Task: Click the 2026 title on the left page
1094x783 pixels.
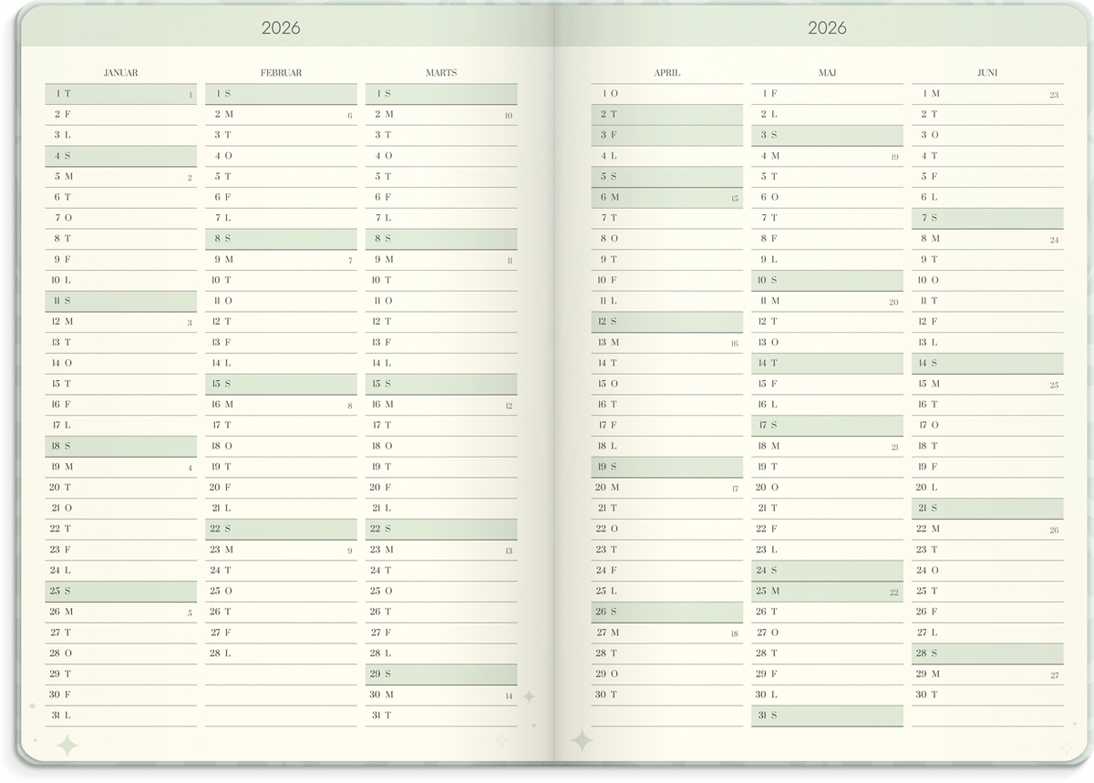Action: click(281, 28)
